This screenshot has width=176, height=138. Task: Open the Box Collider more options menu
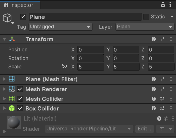click(171, 108)
